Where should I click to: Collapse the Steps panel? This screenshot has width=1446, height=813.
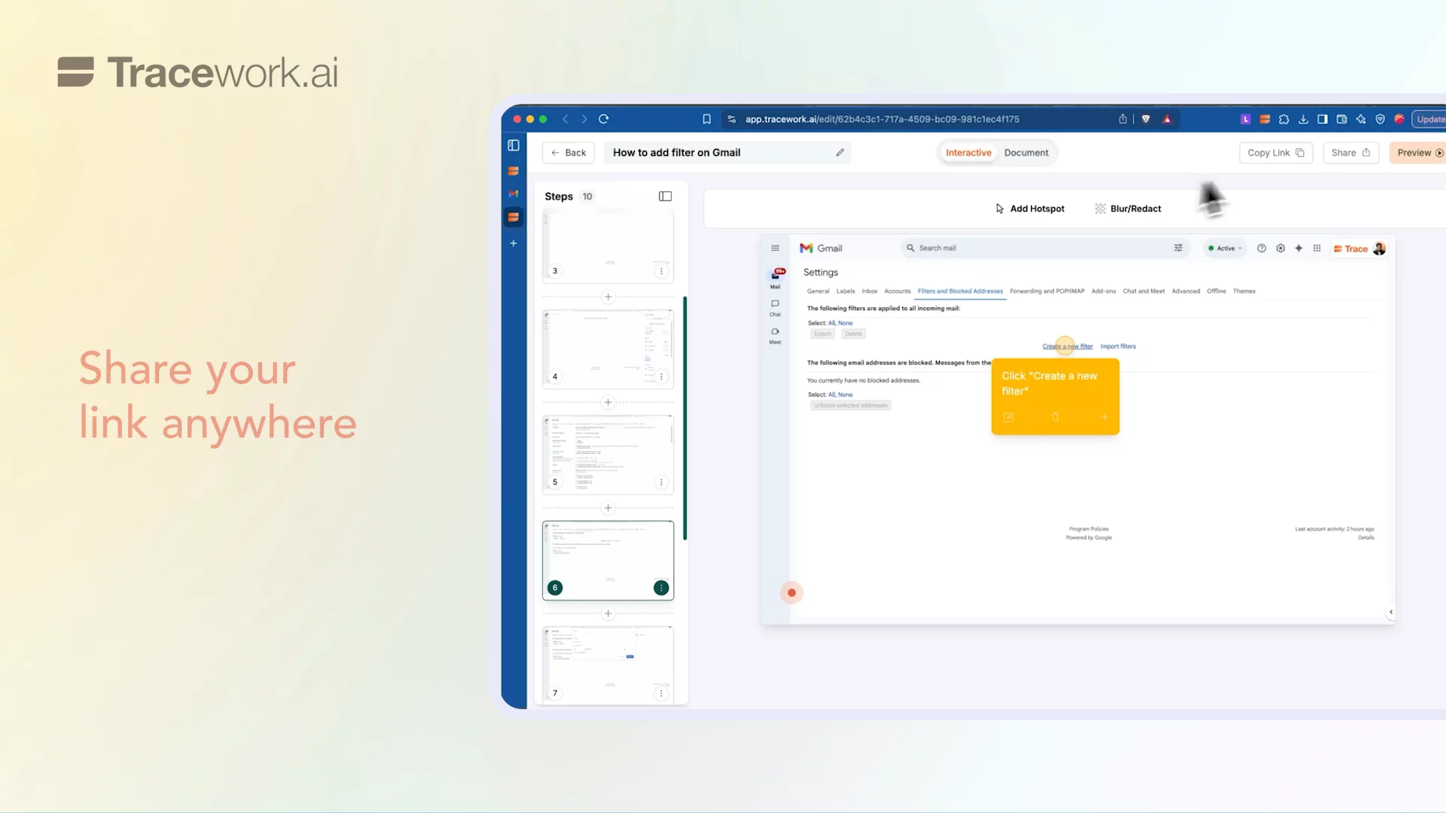[665, 196]
